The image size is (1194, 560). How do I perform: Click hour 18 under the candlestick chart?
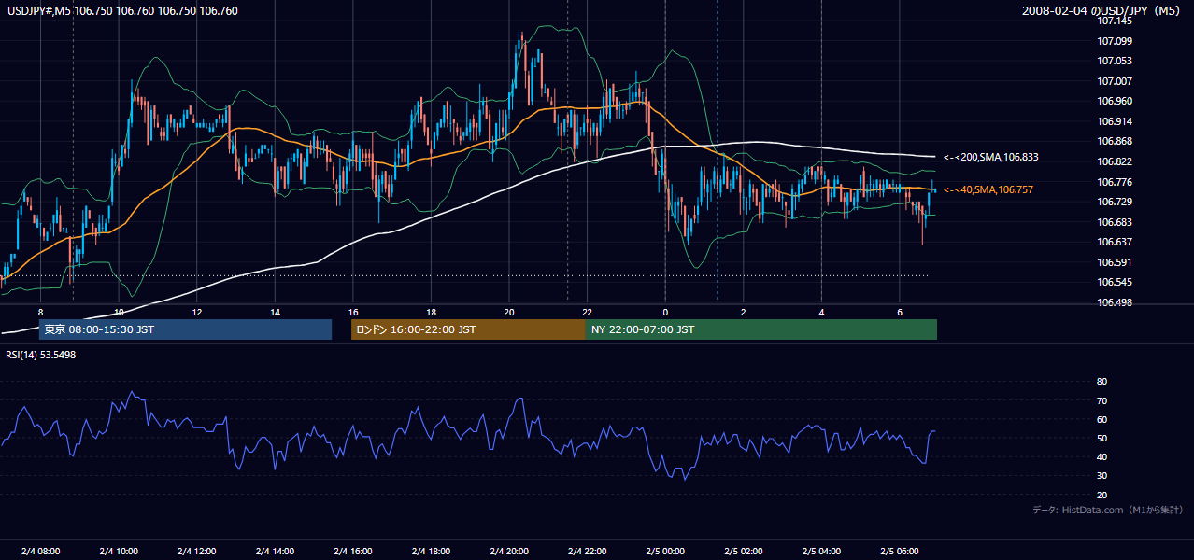pos(431,312)
